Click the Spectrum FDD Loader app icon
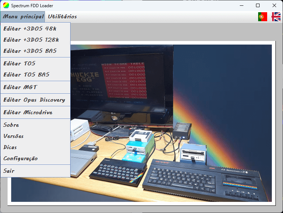 pos(6,6)
